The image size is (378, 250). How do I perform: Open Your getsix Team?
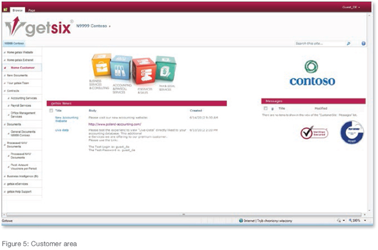(x=18, y=83)
